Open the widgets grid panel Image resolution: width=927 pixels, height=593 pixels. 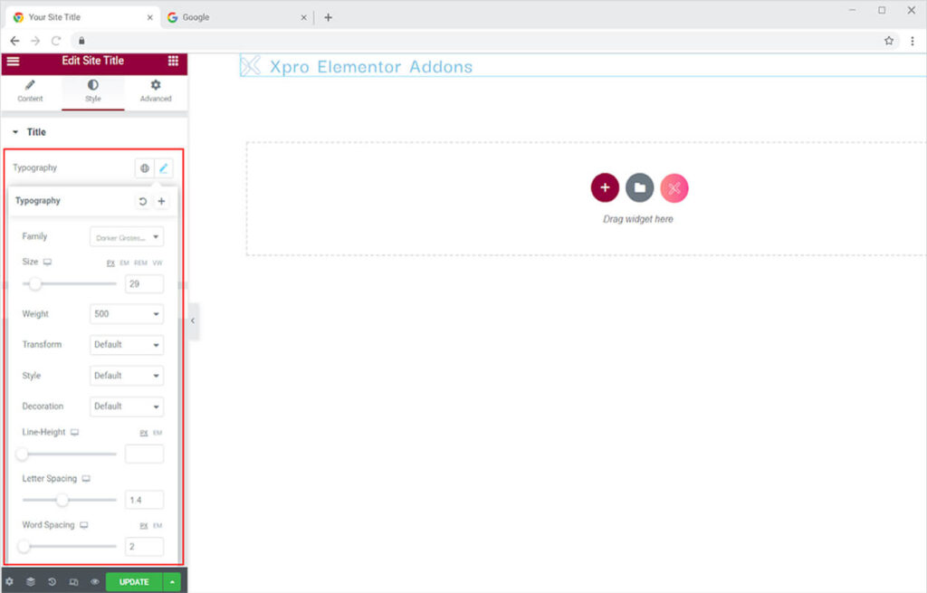pyautogui.click(x=173, y=61)
